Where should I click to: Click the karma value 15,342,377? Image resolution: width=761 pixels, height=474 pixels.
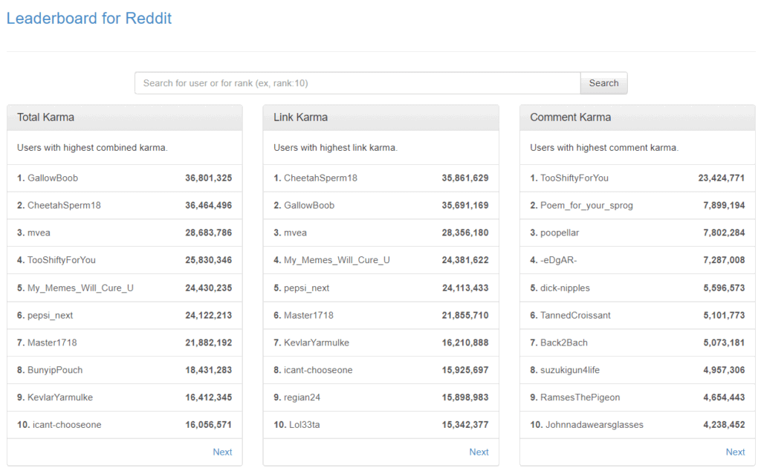465,424
